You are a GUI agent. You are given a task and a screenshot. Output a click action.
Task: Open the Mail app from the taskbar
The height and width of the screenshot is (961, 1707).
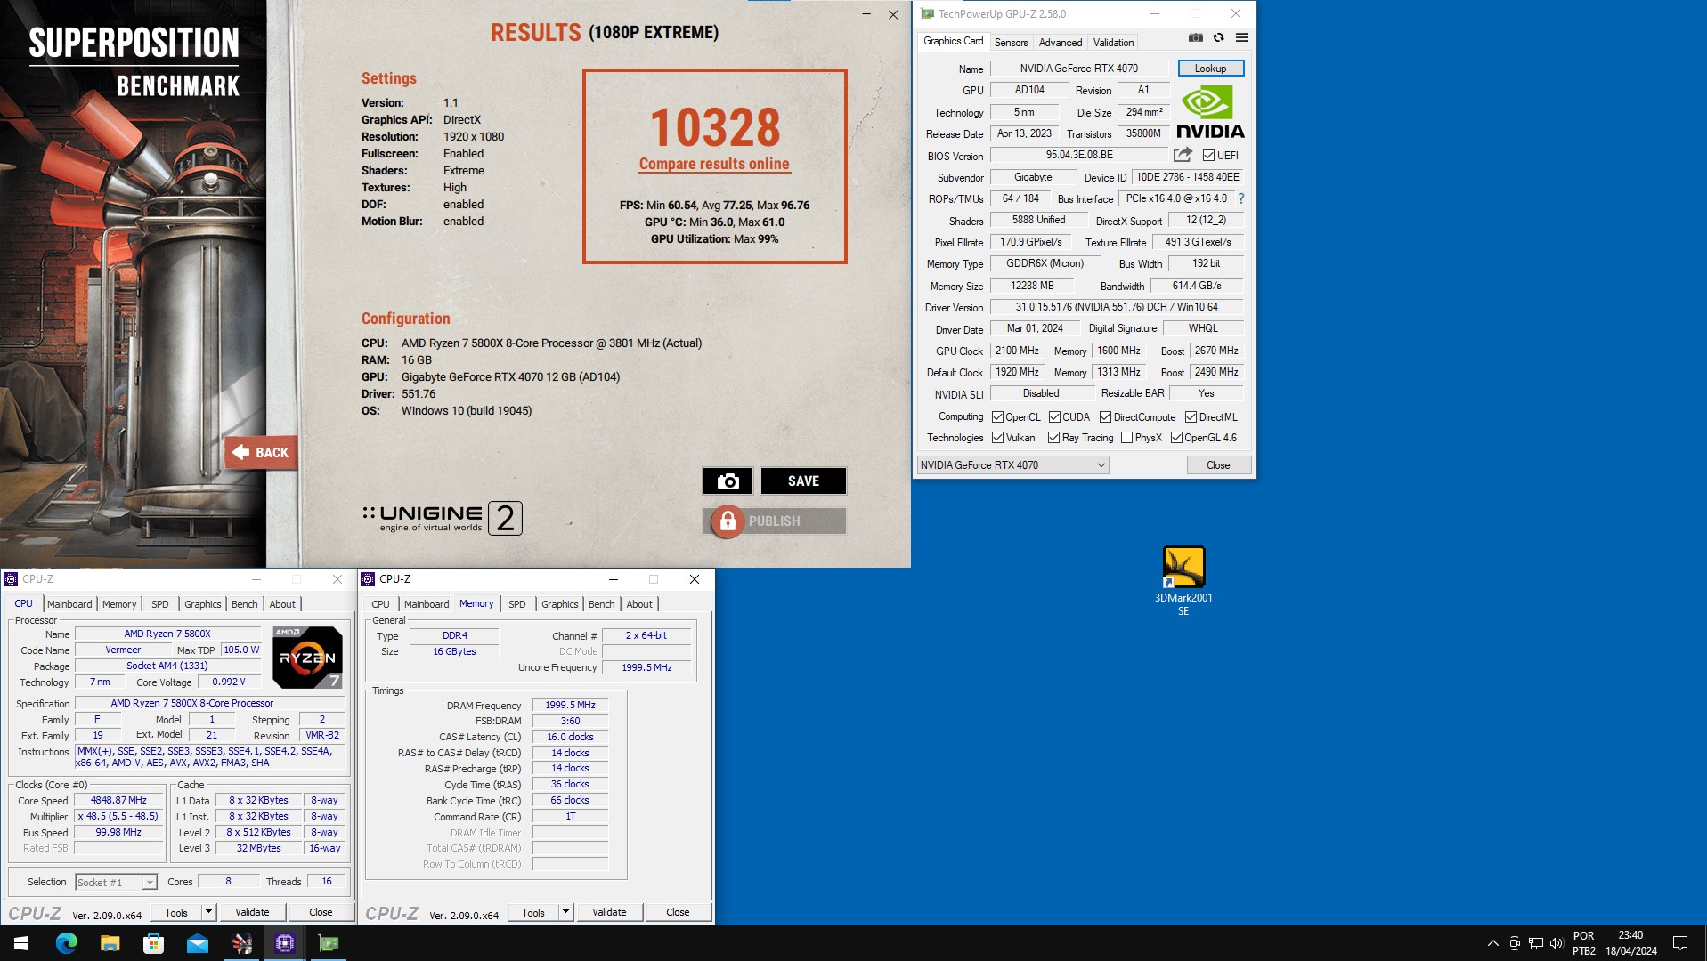pos(197,943)
